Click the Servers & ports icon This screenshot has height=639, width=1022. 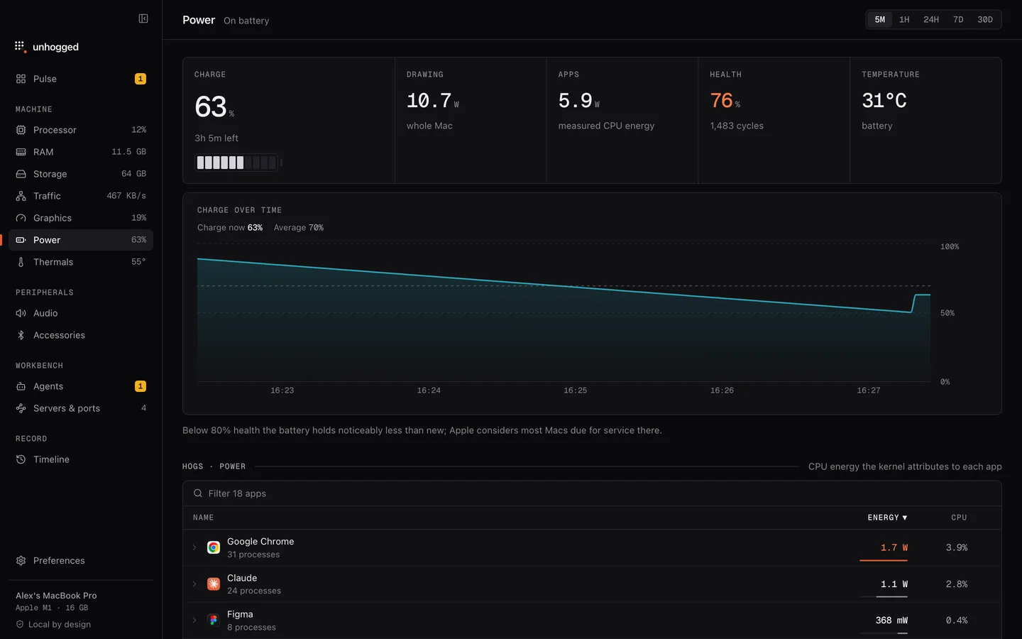tap(21, 408)
